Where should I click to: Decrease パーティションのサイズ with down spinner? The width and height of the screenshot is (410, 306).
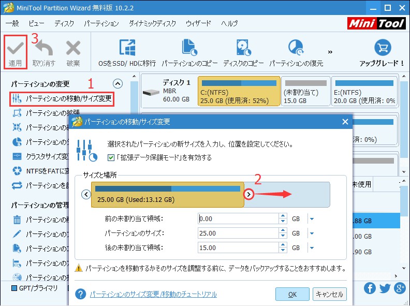coord(283,236)
